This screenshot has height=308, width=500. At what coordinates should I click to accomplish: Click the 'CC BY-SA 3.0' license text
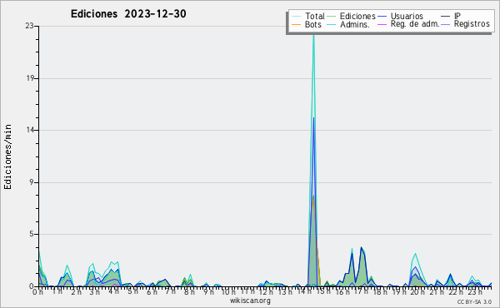click(x=474, y=301)
